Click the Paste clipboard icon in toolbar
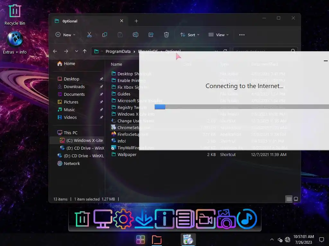This screenshot has width=329, height=246. (x=120, y=35)
